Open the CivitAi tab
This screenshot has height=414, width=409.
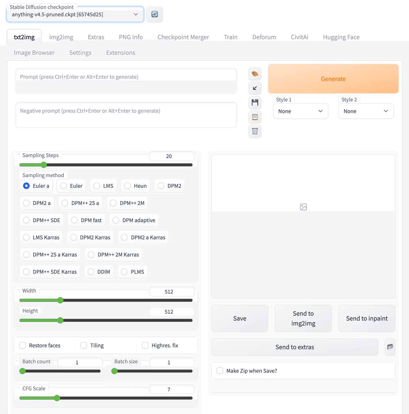tap(300, 37)
